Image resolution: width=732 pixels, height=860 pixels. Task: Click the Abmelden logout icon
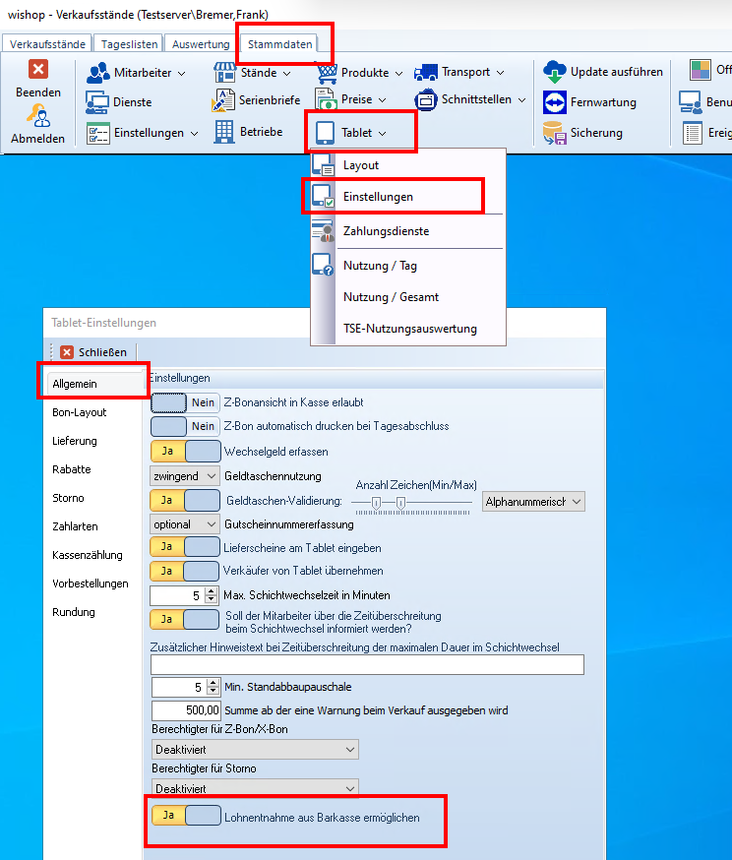37,116
